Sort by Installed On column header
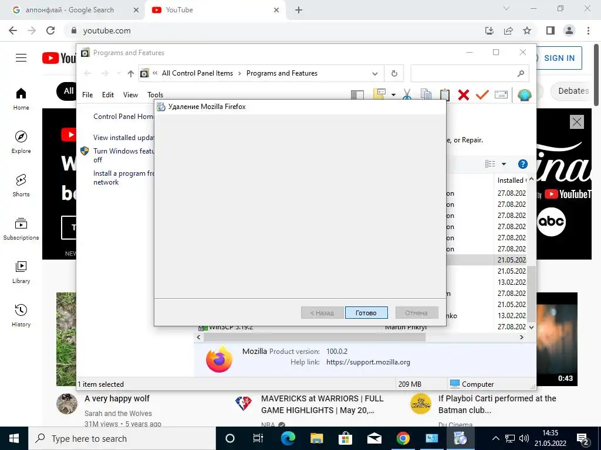The image size is (601, 450). pyautogui.click(x=511, y=180)
